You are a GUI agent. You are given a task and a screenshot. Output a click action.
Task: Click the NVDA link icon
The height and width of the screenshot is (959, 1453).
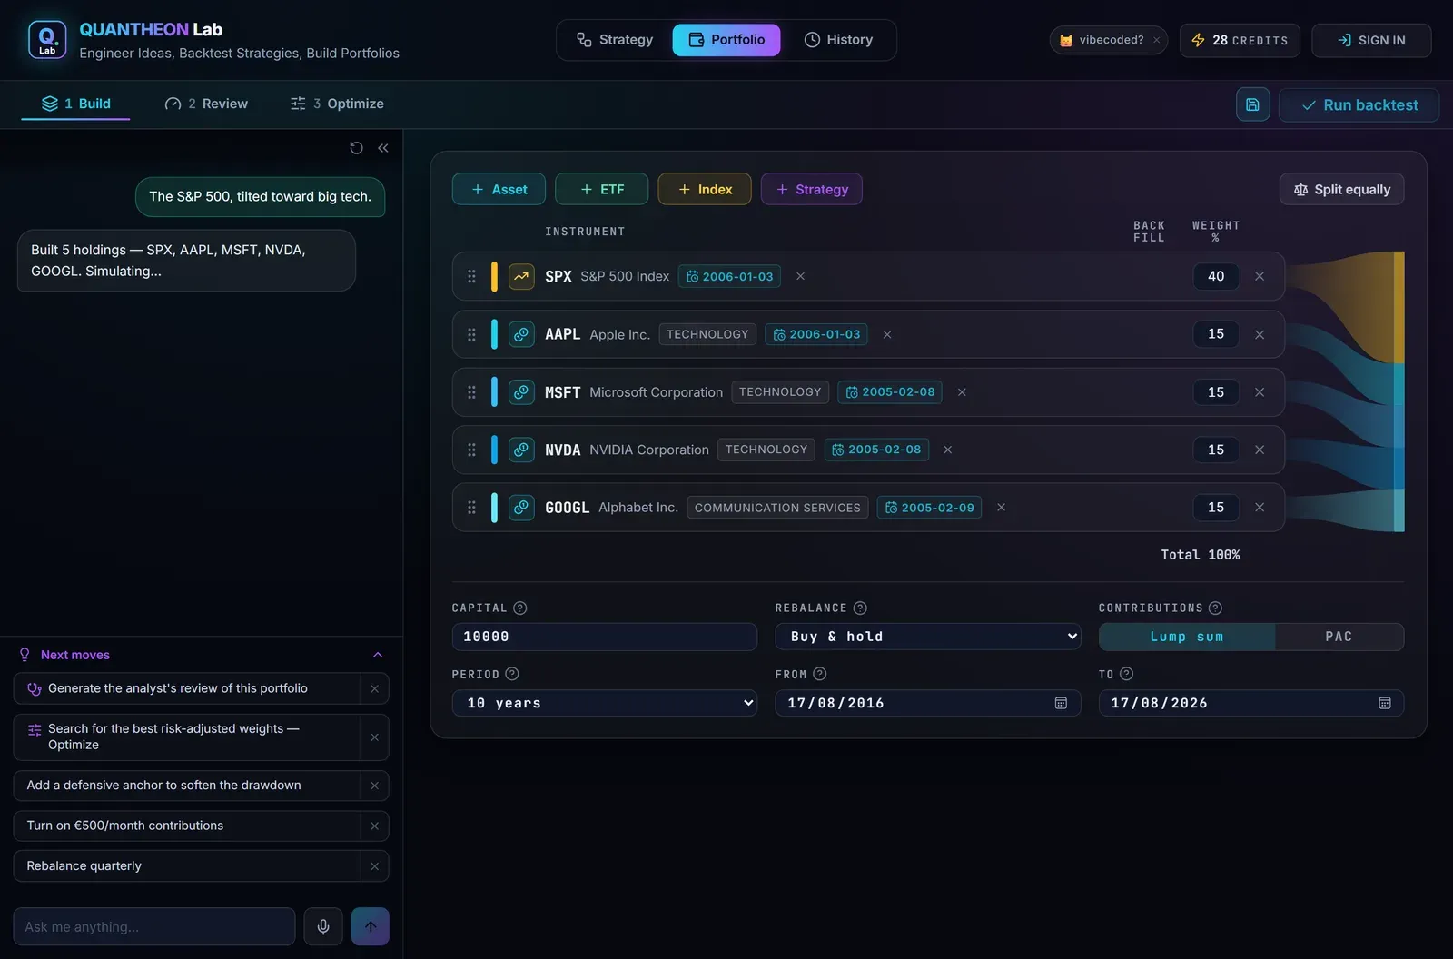pyautogui.click(x=521, y=450)
